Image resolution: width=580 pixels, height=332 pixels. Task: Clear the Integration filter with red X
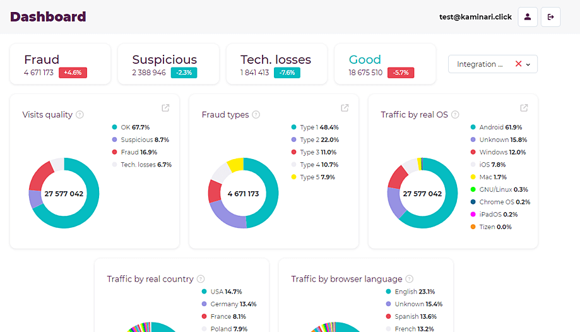(518, 64)
